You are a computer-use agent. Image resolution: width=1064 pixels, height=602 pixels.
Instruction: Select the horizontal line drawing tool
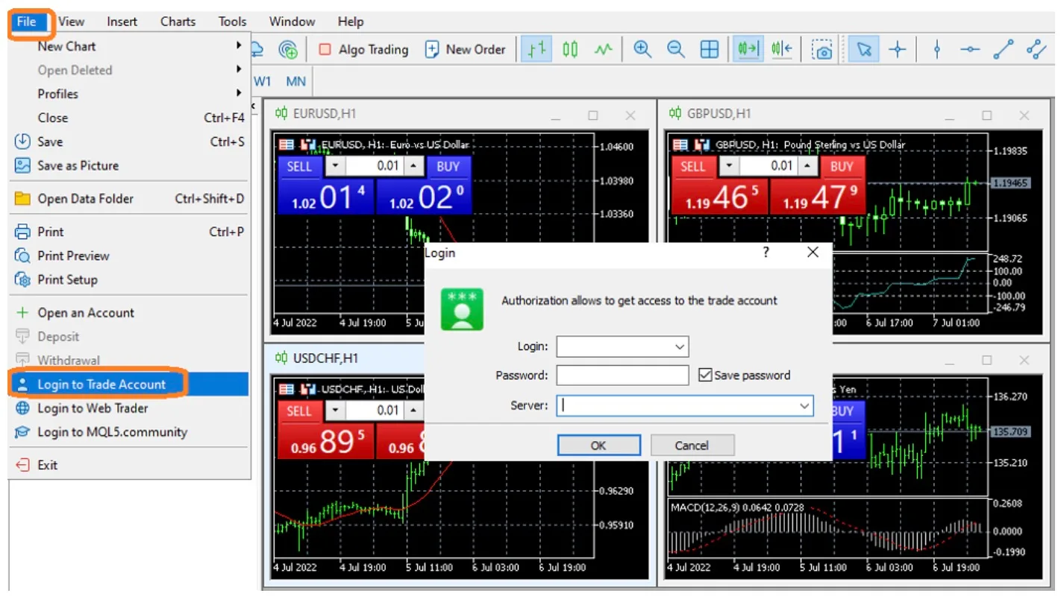[x=970, y=50]
